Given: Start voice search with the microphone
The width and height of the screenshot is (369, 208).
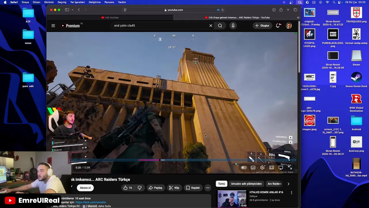Looking at the screenshot, I should pos(233,26).
